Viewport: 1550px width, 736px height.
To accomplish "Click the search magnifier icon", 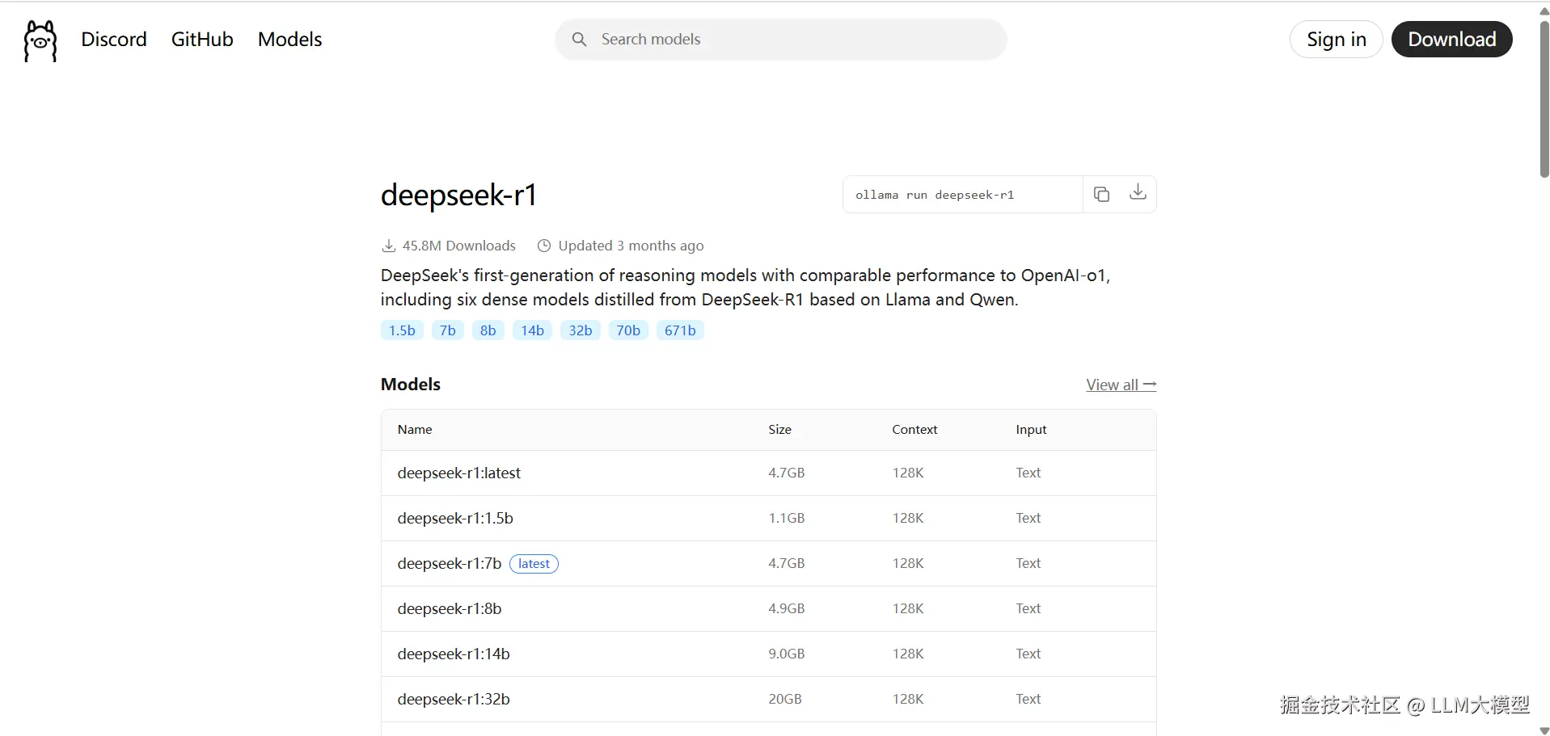I will pos(579,39).
